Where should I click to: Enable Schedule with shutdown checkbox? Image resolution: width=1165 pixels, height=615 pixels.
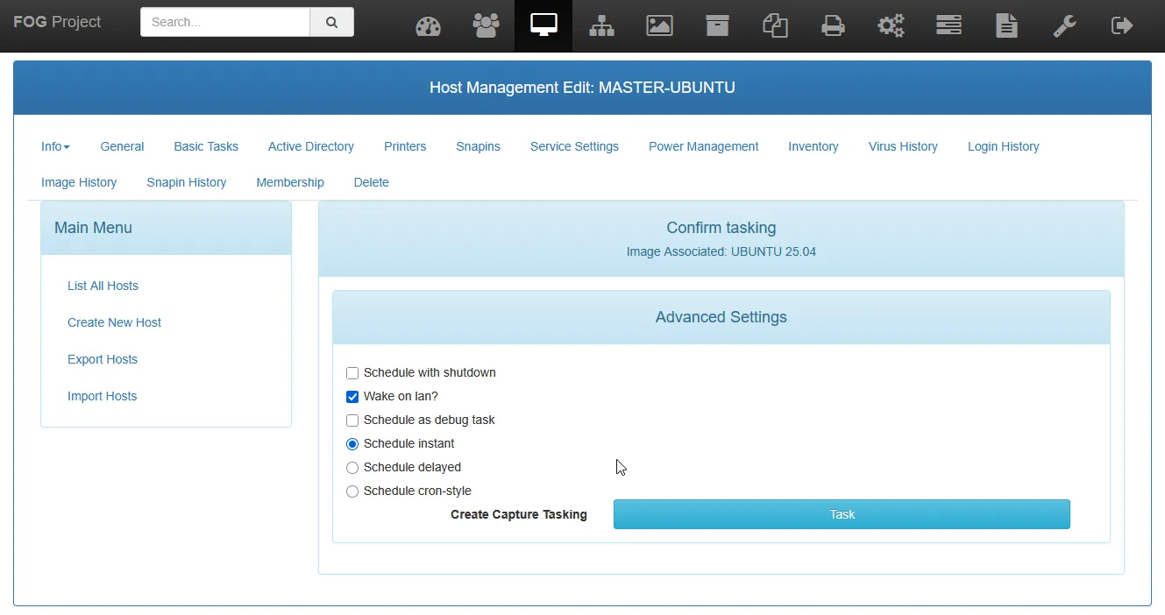(352, 373)
